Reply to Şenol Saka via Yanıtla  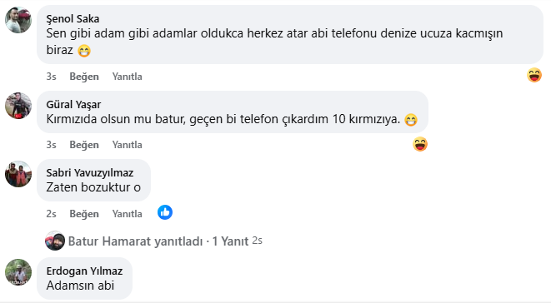(x=128, y=77)
